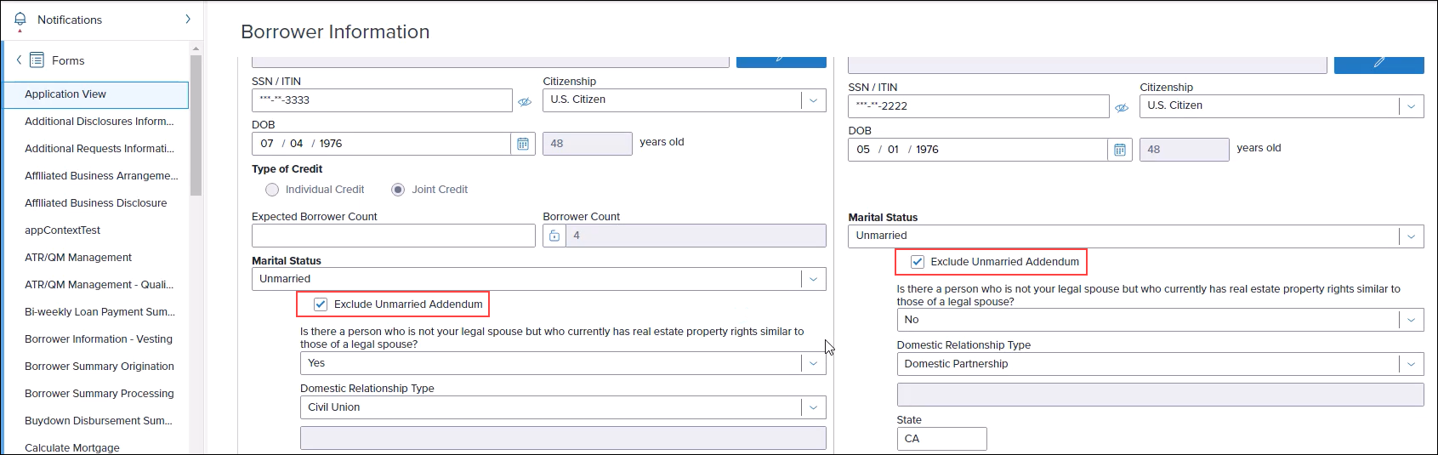The width and height of the screenshot is (1438, 455).
Task: Click right blue pencil edit button
Action: coord(1378,65)
